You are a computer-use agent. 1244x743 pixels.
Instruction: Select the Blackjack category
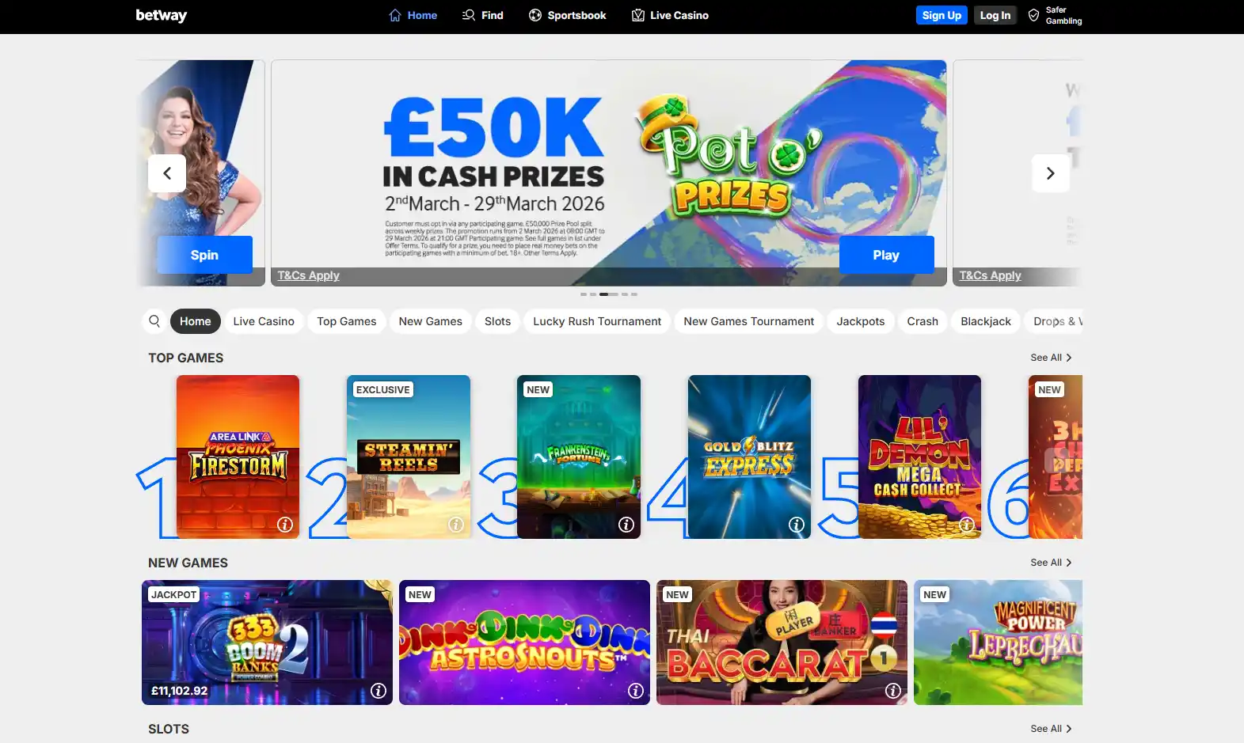[x=986, y=321]
